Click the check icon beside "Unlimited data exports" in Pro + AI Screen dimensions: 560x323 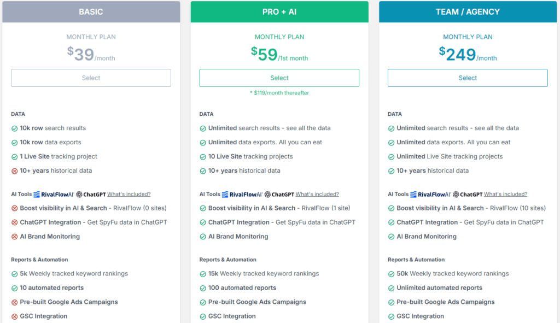coord(203,141)
